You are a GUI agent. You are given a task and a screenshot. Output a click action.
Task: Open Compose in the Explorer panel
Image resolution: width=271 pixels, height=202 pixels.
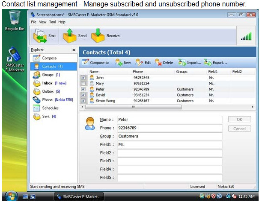49,58
